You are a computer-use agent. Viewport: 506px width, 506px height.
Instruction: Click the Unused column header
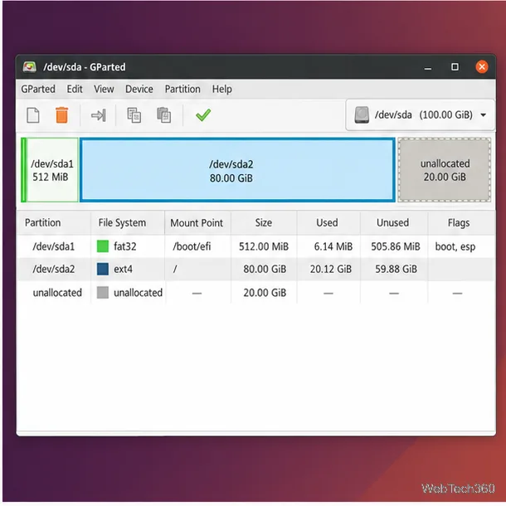tap(392, 222)
